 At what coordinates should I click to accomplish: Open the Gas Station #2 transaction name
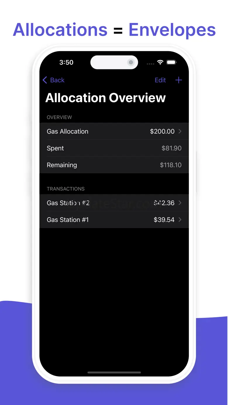68,203
